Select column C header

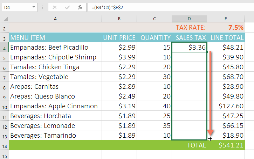point(155,19)
